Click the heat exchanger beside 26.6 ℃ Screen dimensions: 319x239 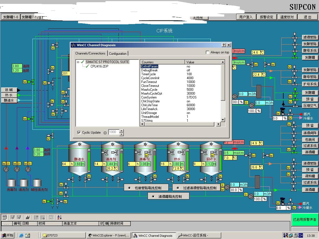click(257, 182)
